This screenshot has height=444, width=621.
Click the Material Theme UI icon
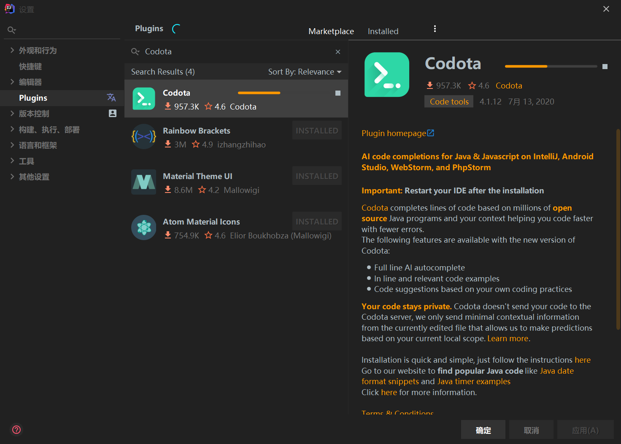144,182
